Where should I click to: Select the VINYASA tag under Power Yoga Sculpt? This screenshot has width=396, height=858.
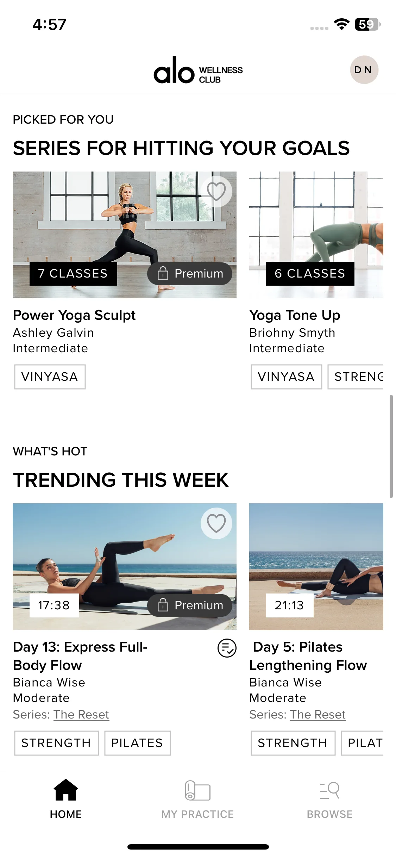coord(50,377)
